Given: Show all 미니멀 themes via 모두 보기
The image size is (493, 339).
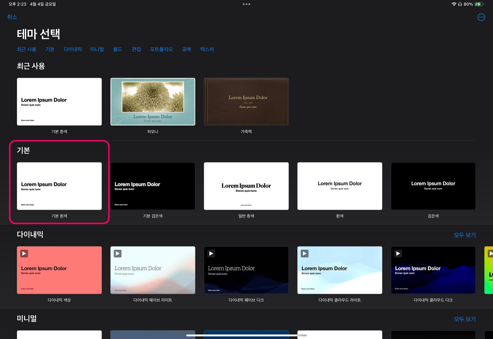Looking at the screenshot, I should 465,319.
